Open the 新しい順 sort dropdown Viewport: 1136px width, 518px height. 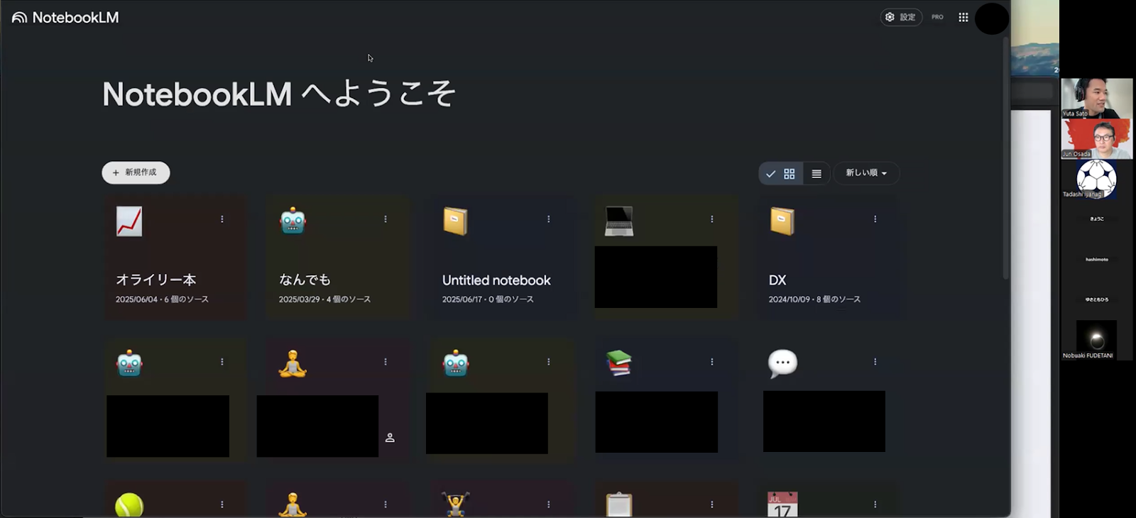click(866, 173)
